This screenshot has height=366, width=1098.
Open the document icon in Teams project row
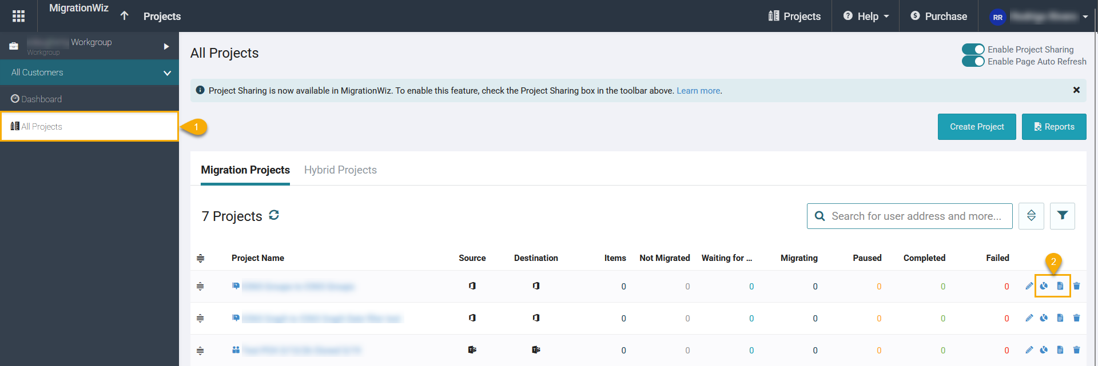(x=1060, y=350)
